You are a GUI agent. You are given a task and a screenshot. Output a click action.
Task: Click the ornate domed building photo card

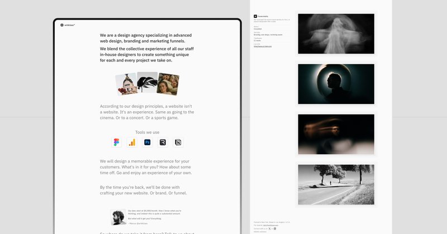tap(126, 84)
